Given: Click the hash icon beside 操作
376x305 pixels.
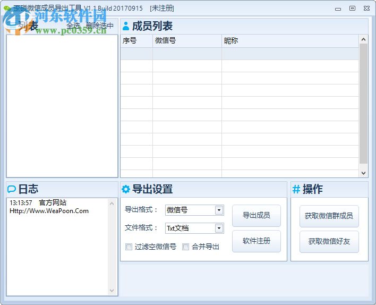Looking at the screenshot, I should coord(296,189).
